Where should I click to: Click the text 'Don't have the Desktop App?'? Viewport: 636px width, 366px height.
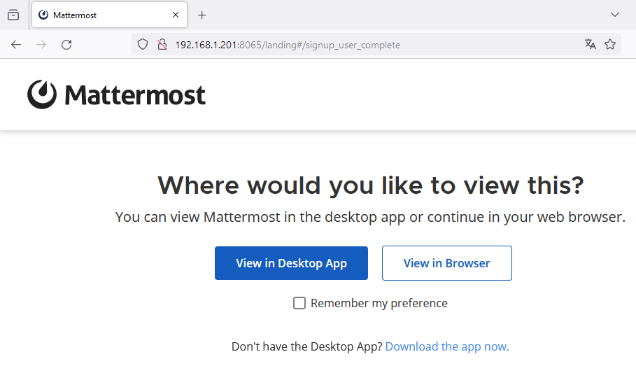pyautogui.click(x=307, y=346)
